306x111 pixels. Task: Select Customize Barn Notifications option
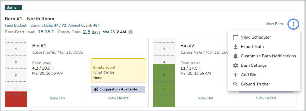click(268, 56)
